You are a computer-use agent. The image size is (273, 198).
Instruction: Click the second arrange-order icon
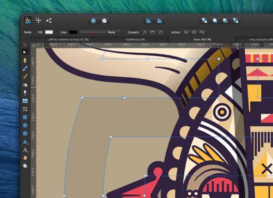coord(215,20)
